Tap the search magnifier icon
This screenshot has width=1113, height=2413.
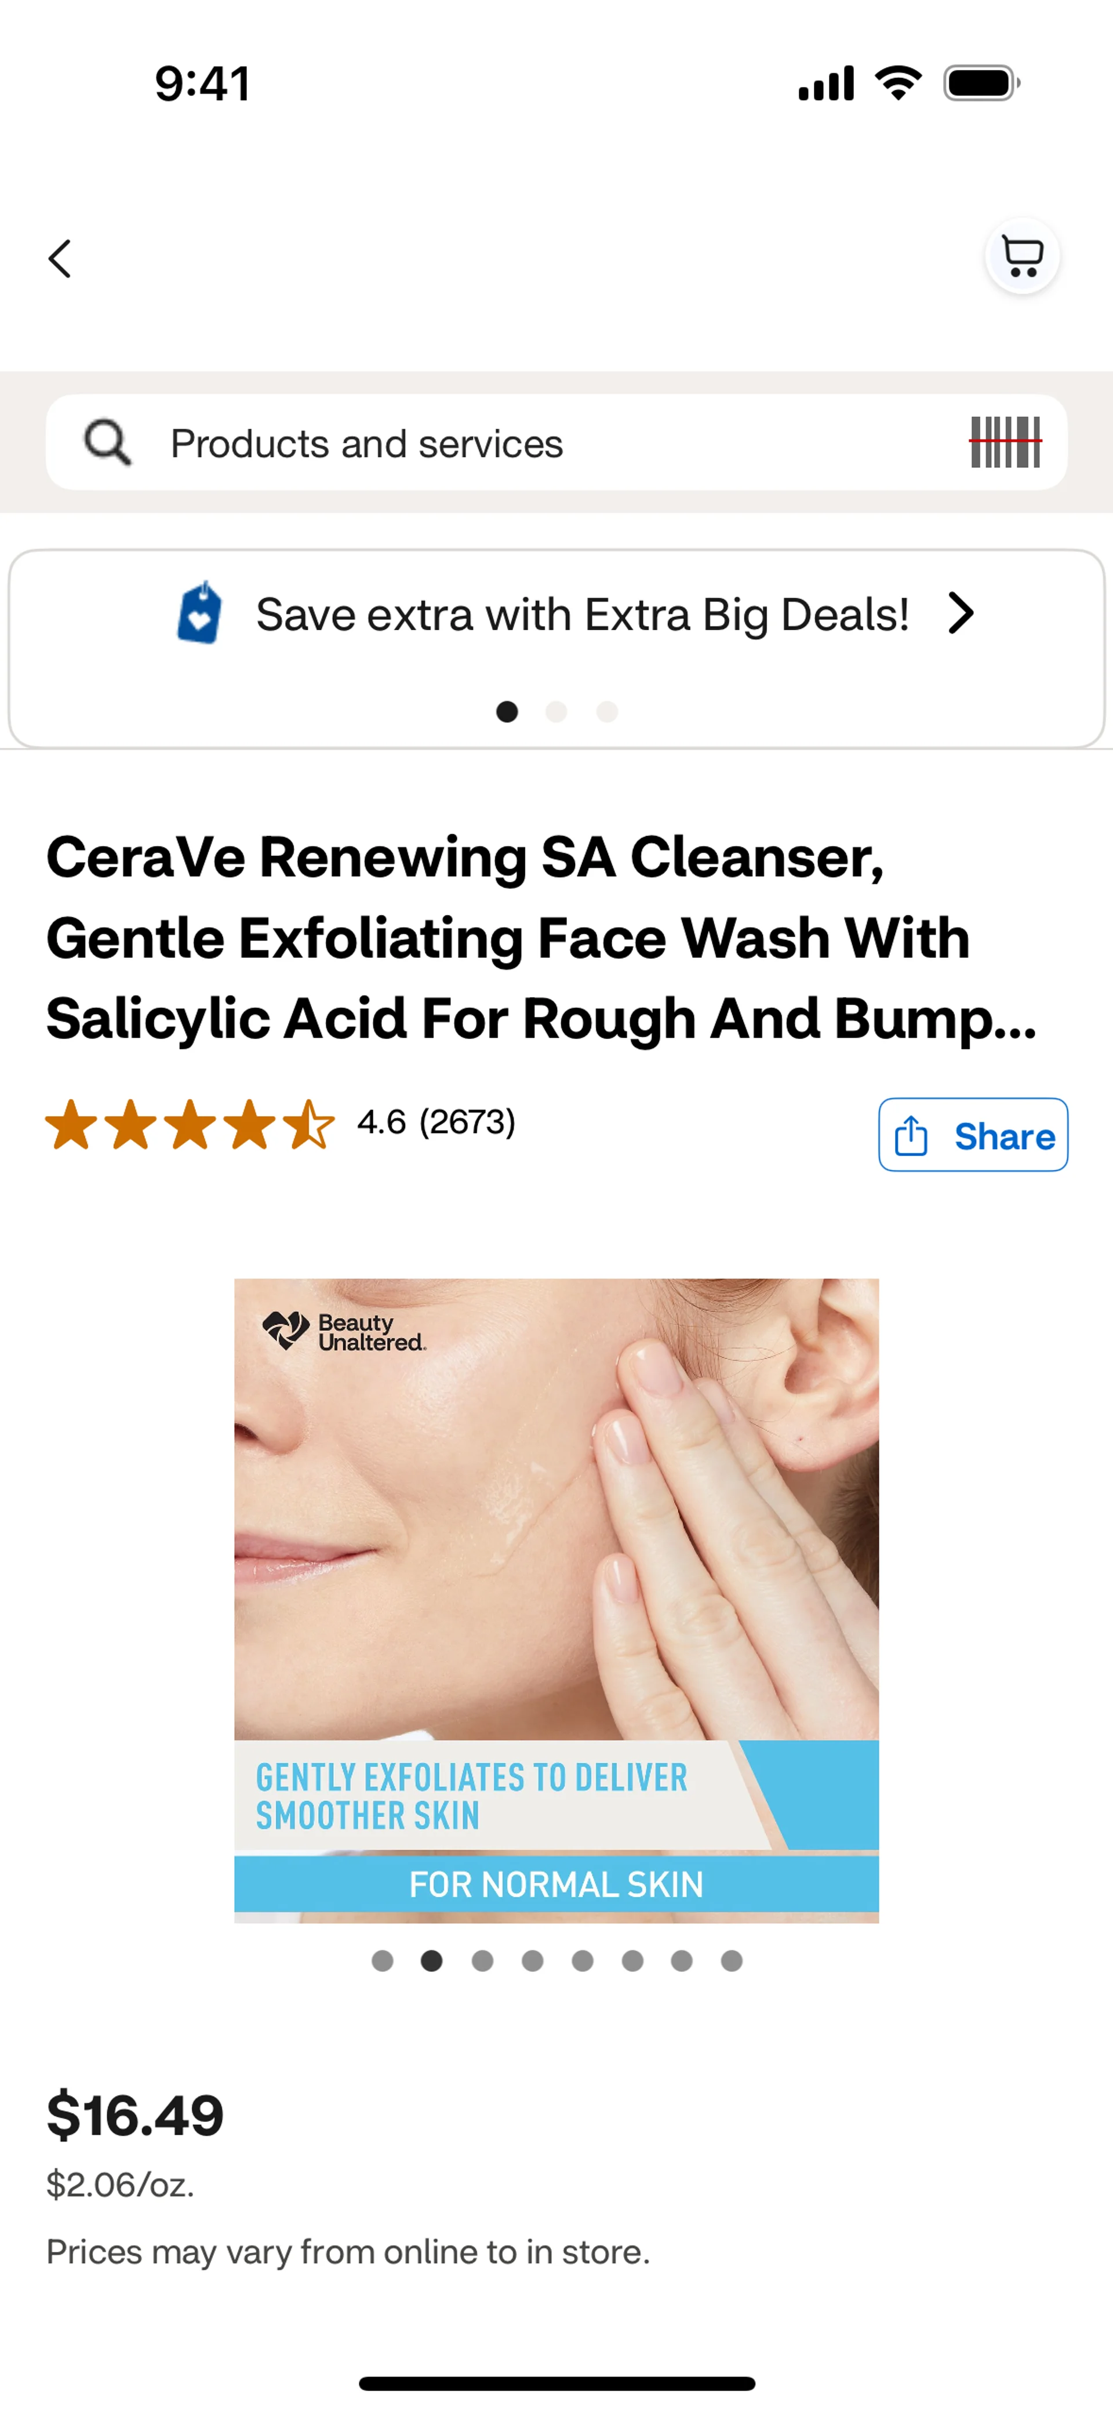(108, 442)
